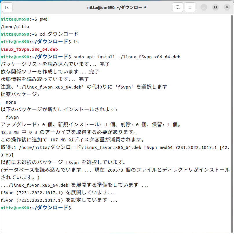The image size is (234, 234).
Task: Open the hamburger menu
Action: [190, 7]
